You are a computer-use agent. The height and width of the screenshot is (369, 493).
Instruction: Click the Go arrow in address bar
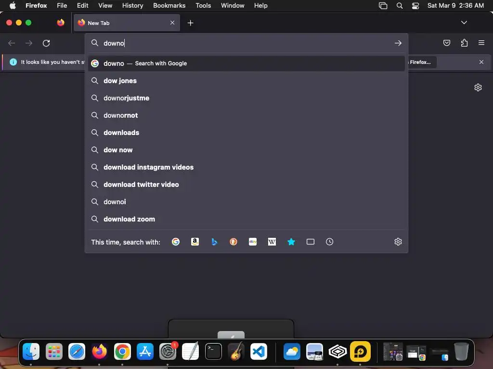point(398,43)
